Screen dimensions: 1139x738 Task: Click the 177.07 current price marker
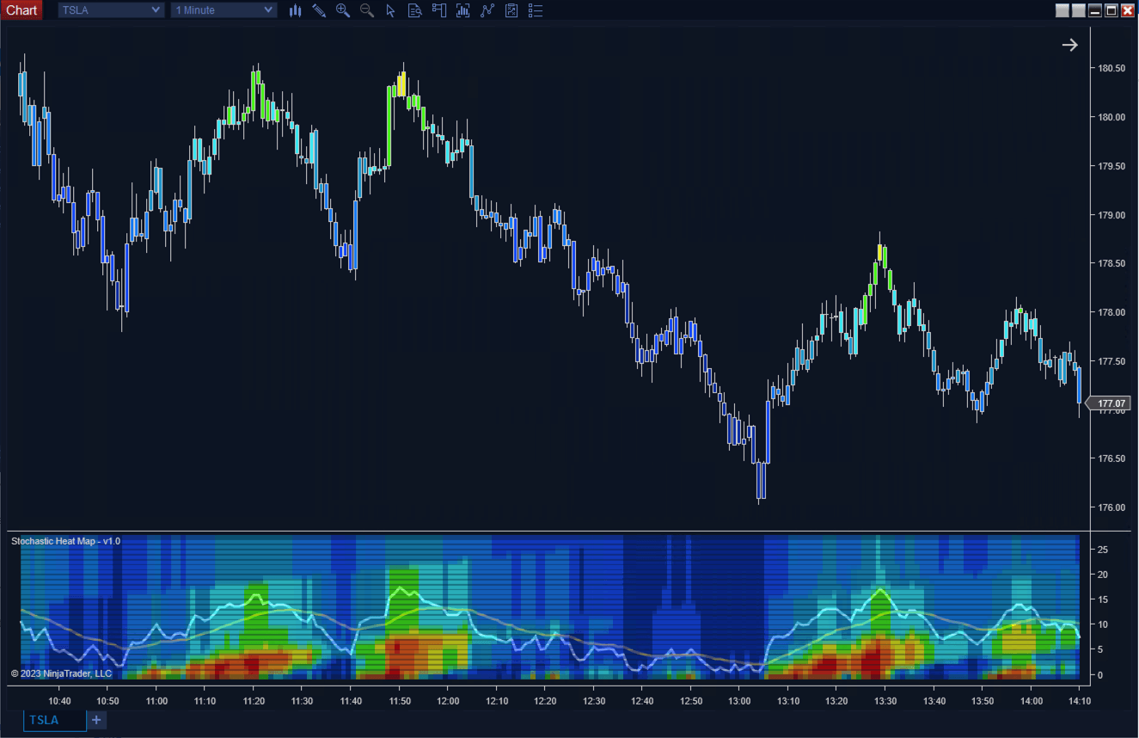1111,403
